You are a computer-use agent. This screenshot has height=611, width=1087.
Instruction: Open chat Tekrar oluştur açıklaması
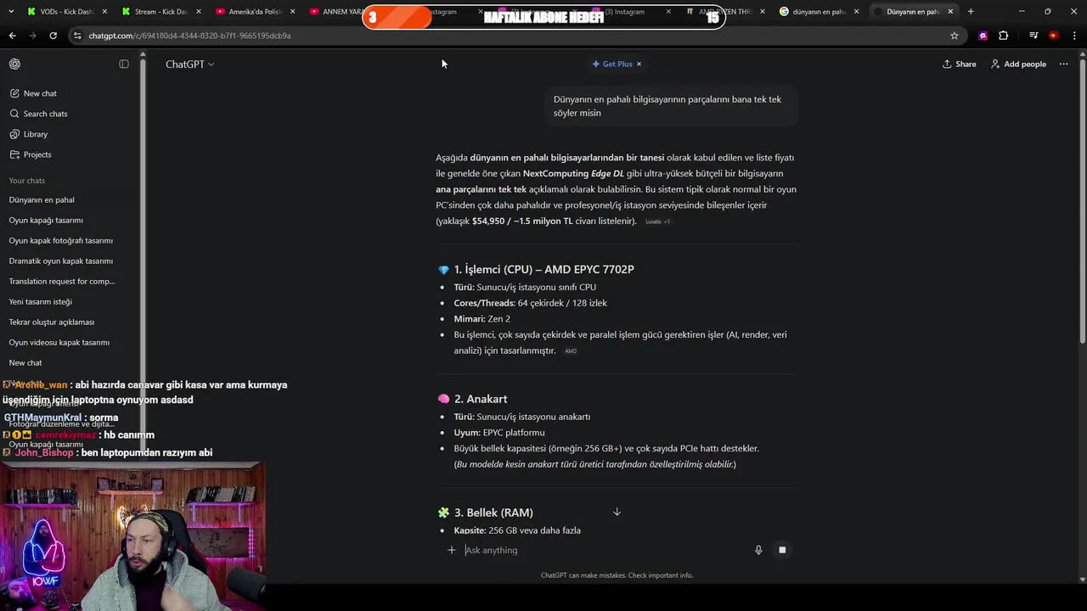point(52,322)
